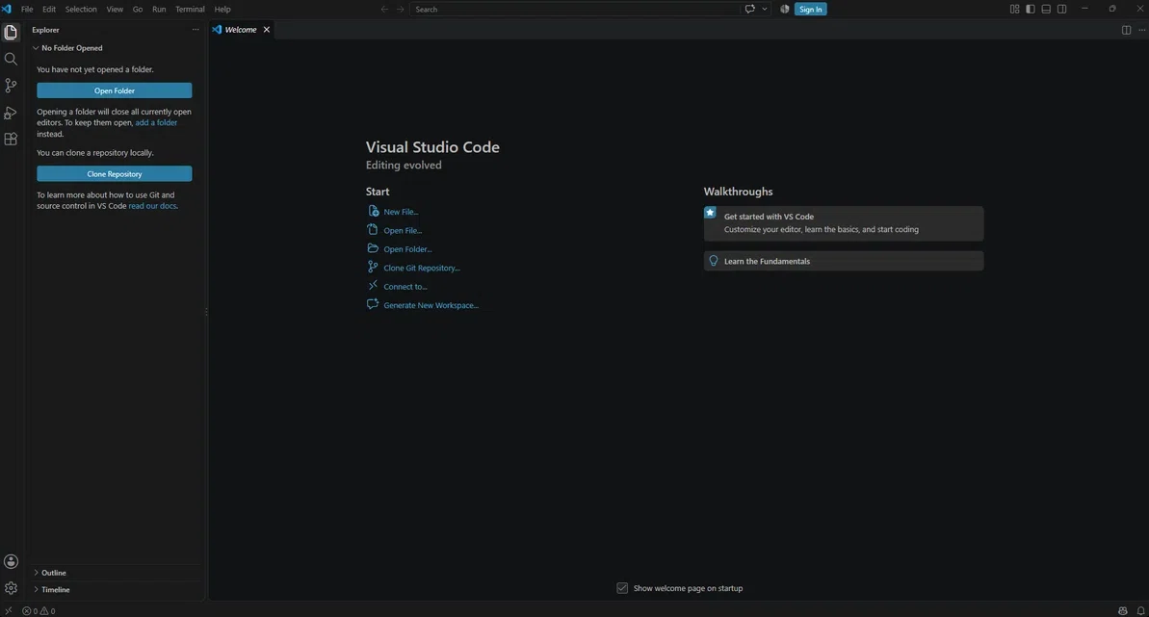This screenshot has height=617, width=1149.
Task: Open the Selection menu
Action: click(x=81, y=10)
